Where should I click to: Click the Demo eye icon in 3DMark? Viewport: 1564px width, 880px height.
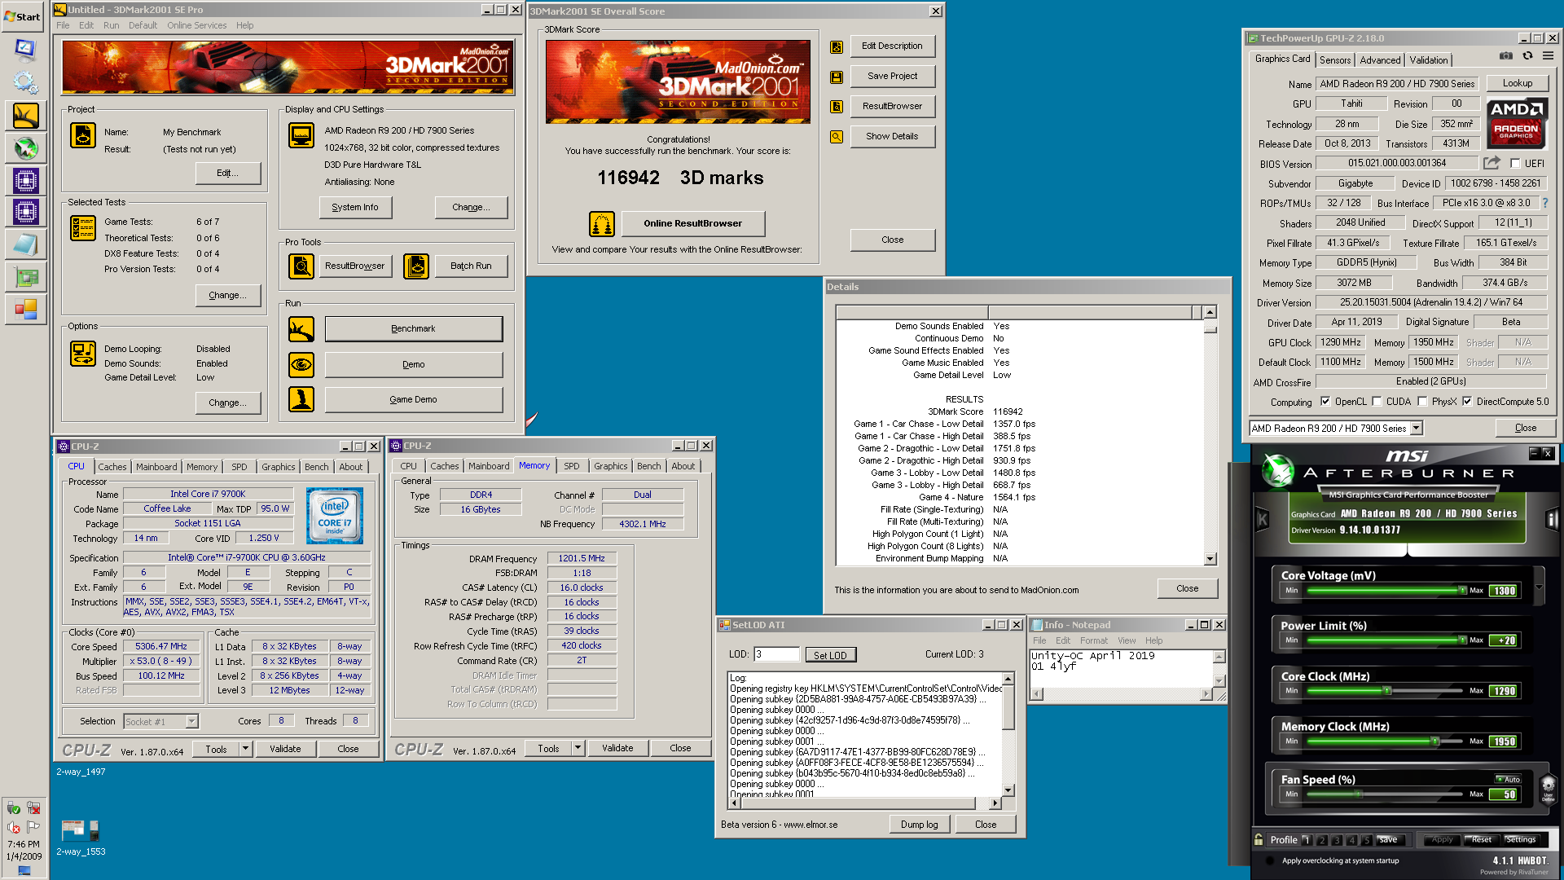click(x=301, y=364)
